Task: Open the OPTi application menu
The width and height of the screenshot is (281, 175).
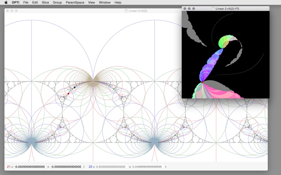Action: (15, 2)
